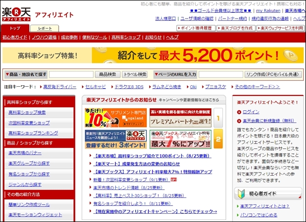Open その他のキーワード>> link

point(257,87)
